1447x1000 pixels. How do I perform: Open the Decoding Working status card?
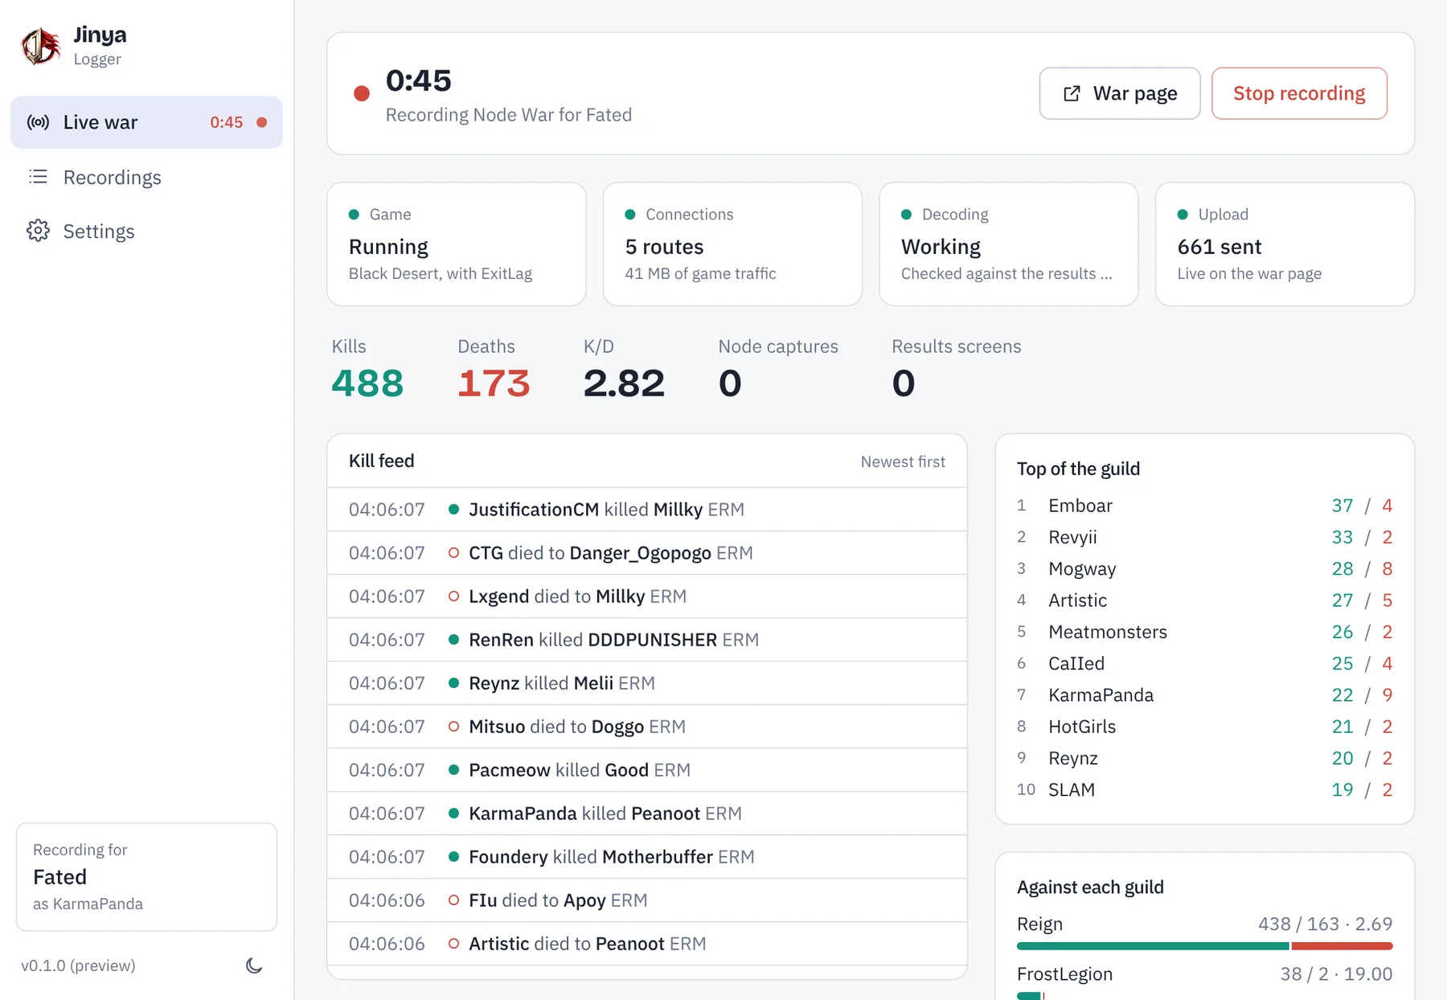pos(1008,244)
